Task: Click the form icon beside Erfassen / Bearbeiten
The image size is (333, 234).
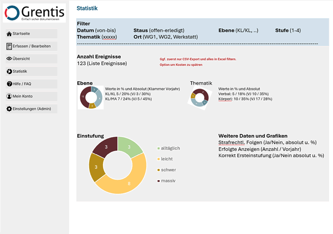Action: 9,46
